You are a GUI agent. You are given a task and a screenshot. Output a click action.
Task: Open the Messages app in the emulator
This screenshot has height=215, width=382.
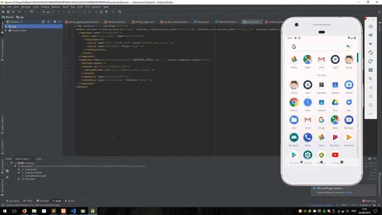click(349, 120)
